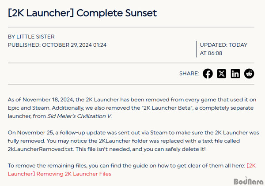Share the article on Facebook
Viewport: 265px width, 186px height.
coord(208,74)
